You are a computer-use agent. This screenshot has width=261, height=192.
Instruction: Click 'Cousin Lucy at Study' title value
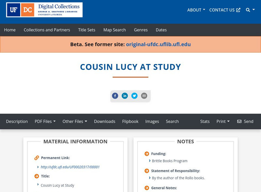pos(57,185)
